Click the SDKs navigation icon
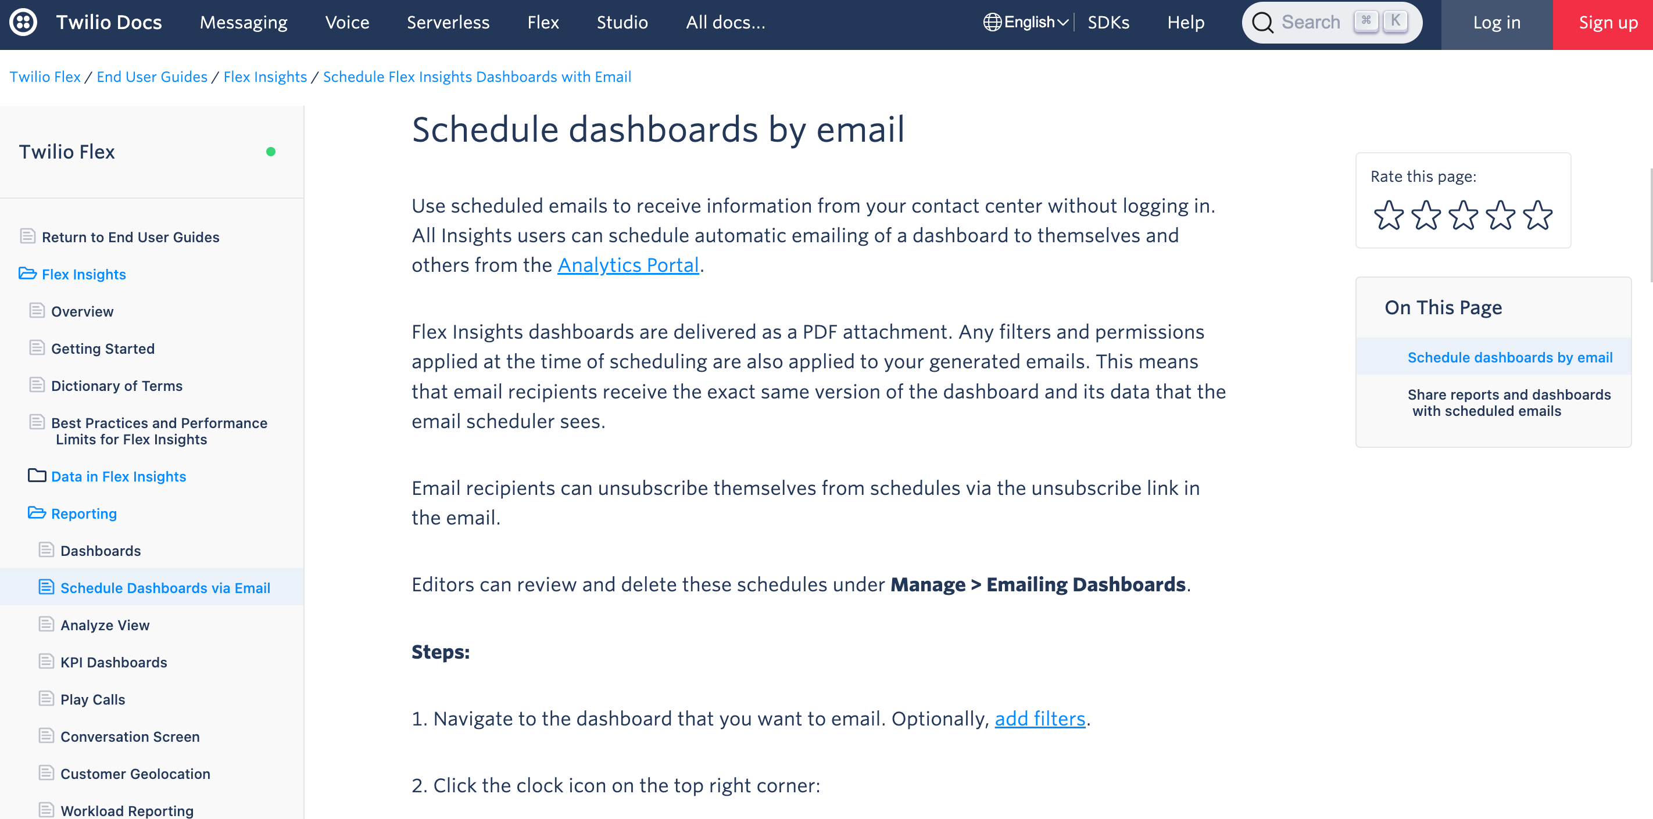This screenshot has height=819, width=1653. (1109, 21)
